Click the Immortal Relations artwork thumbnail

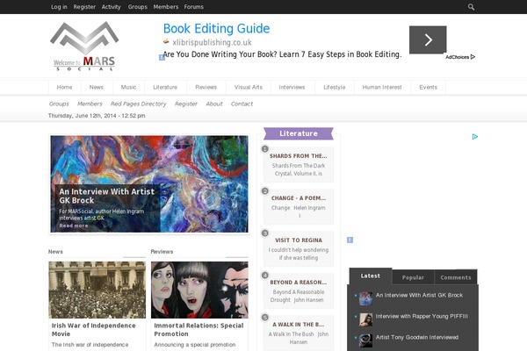(x=199, y=290)
